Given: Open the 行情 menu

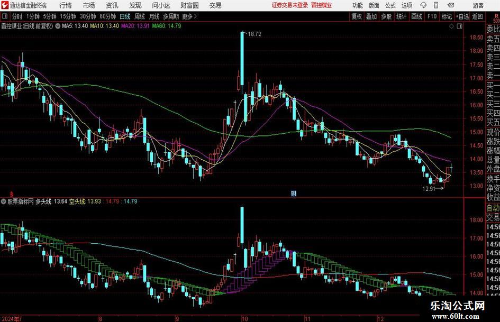Looking at the screenshot, I should 66,5.
